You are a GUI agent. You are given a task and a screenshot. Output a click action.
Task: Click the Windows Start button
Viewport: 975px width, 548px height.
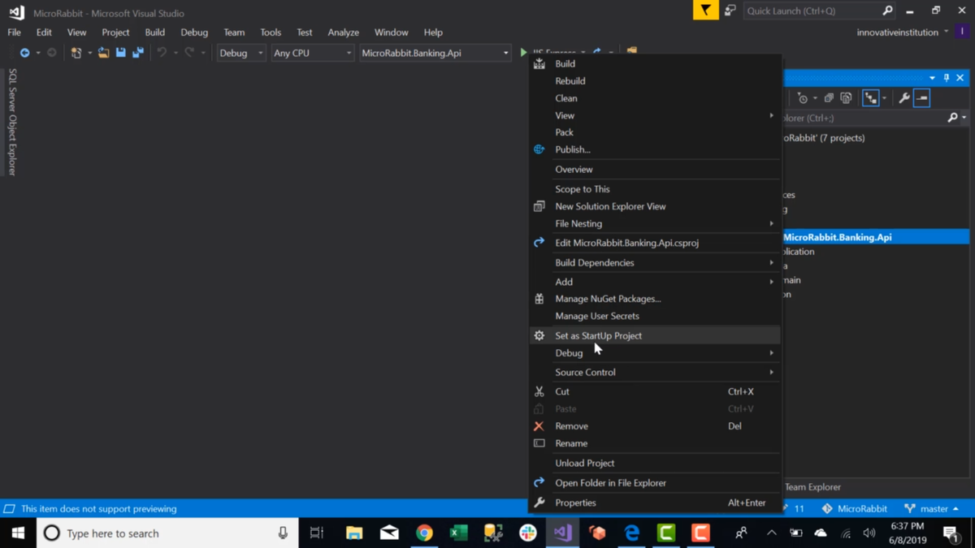coord(18,533)
